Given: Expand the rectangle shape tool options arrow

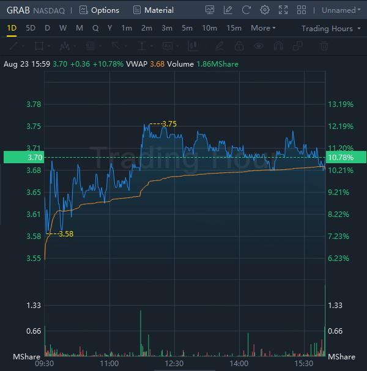Looking at the screenshot, I should (x=49, y=46).
